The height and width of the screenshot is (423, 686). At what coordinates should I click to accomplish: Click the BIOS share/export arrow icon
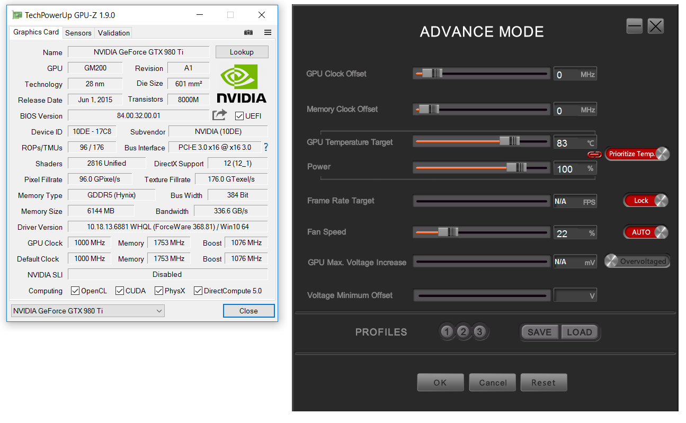click(x=219, y=115)
